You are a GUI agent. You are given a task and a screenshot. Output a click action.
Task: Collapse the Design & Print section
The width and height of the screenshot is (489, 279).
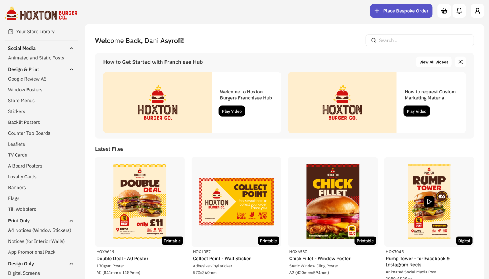pos(71,69)
